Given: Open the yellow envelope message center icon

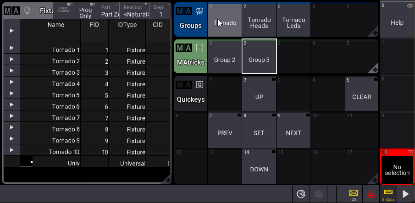Looking at the screenshot, I should click(x=353, y=194).
